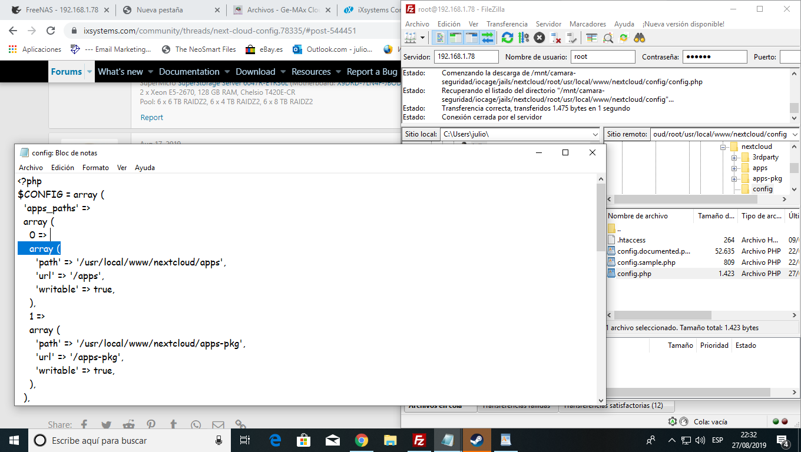Click the Report link under forum post
The height and width of the screenshot is (452, 801).
[x=151, y=117]
